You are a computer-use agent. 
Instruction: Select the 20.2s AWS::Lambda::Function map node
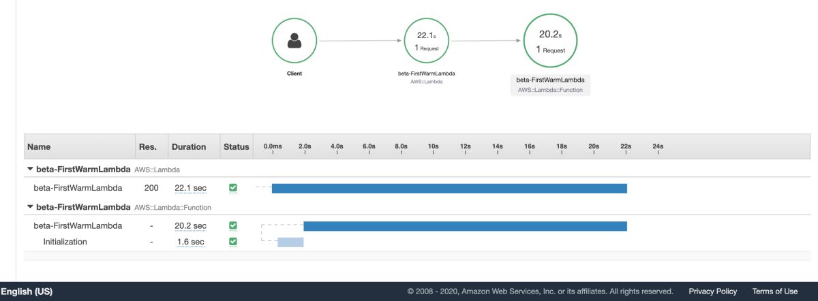pos(550,41)
